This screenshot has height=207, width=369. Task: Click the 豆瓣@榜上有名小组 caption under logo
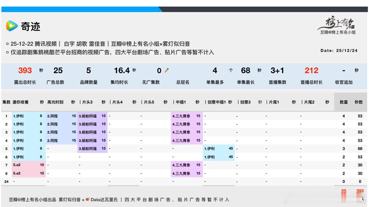tap(338, 33)
